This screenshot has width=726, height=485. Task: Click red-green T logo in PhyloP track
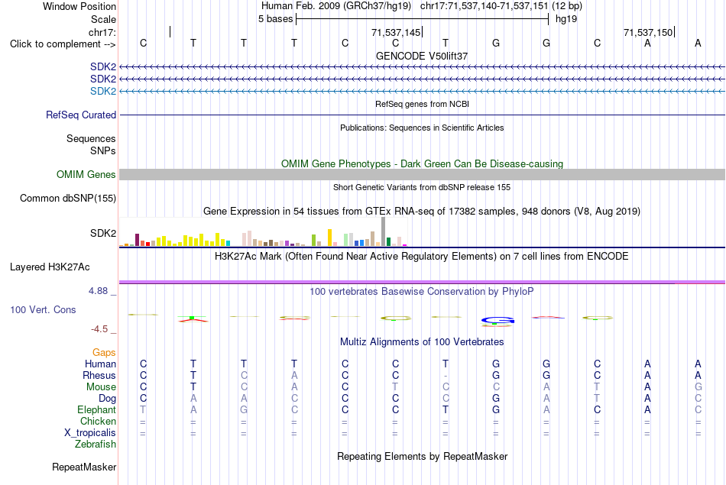193,318
